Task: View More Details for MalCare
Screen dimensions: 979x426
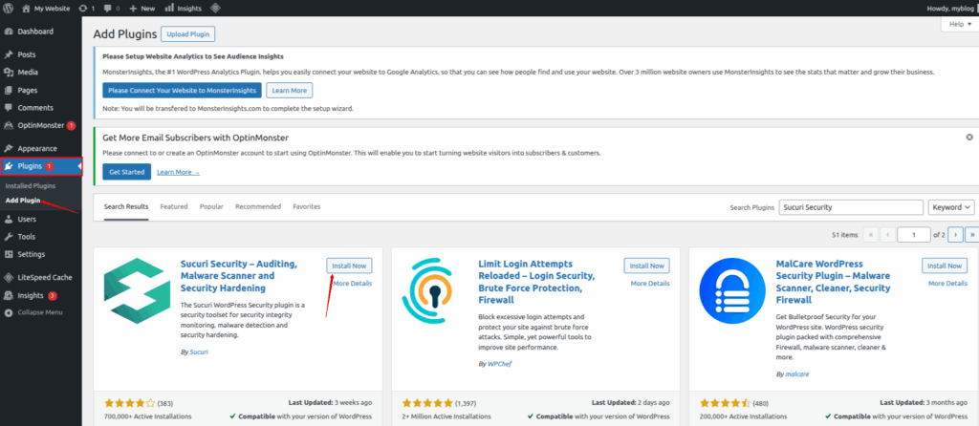Action: click(x=947, y=283)
